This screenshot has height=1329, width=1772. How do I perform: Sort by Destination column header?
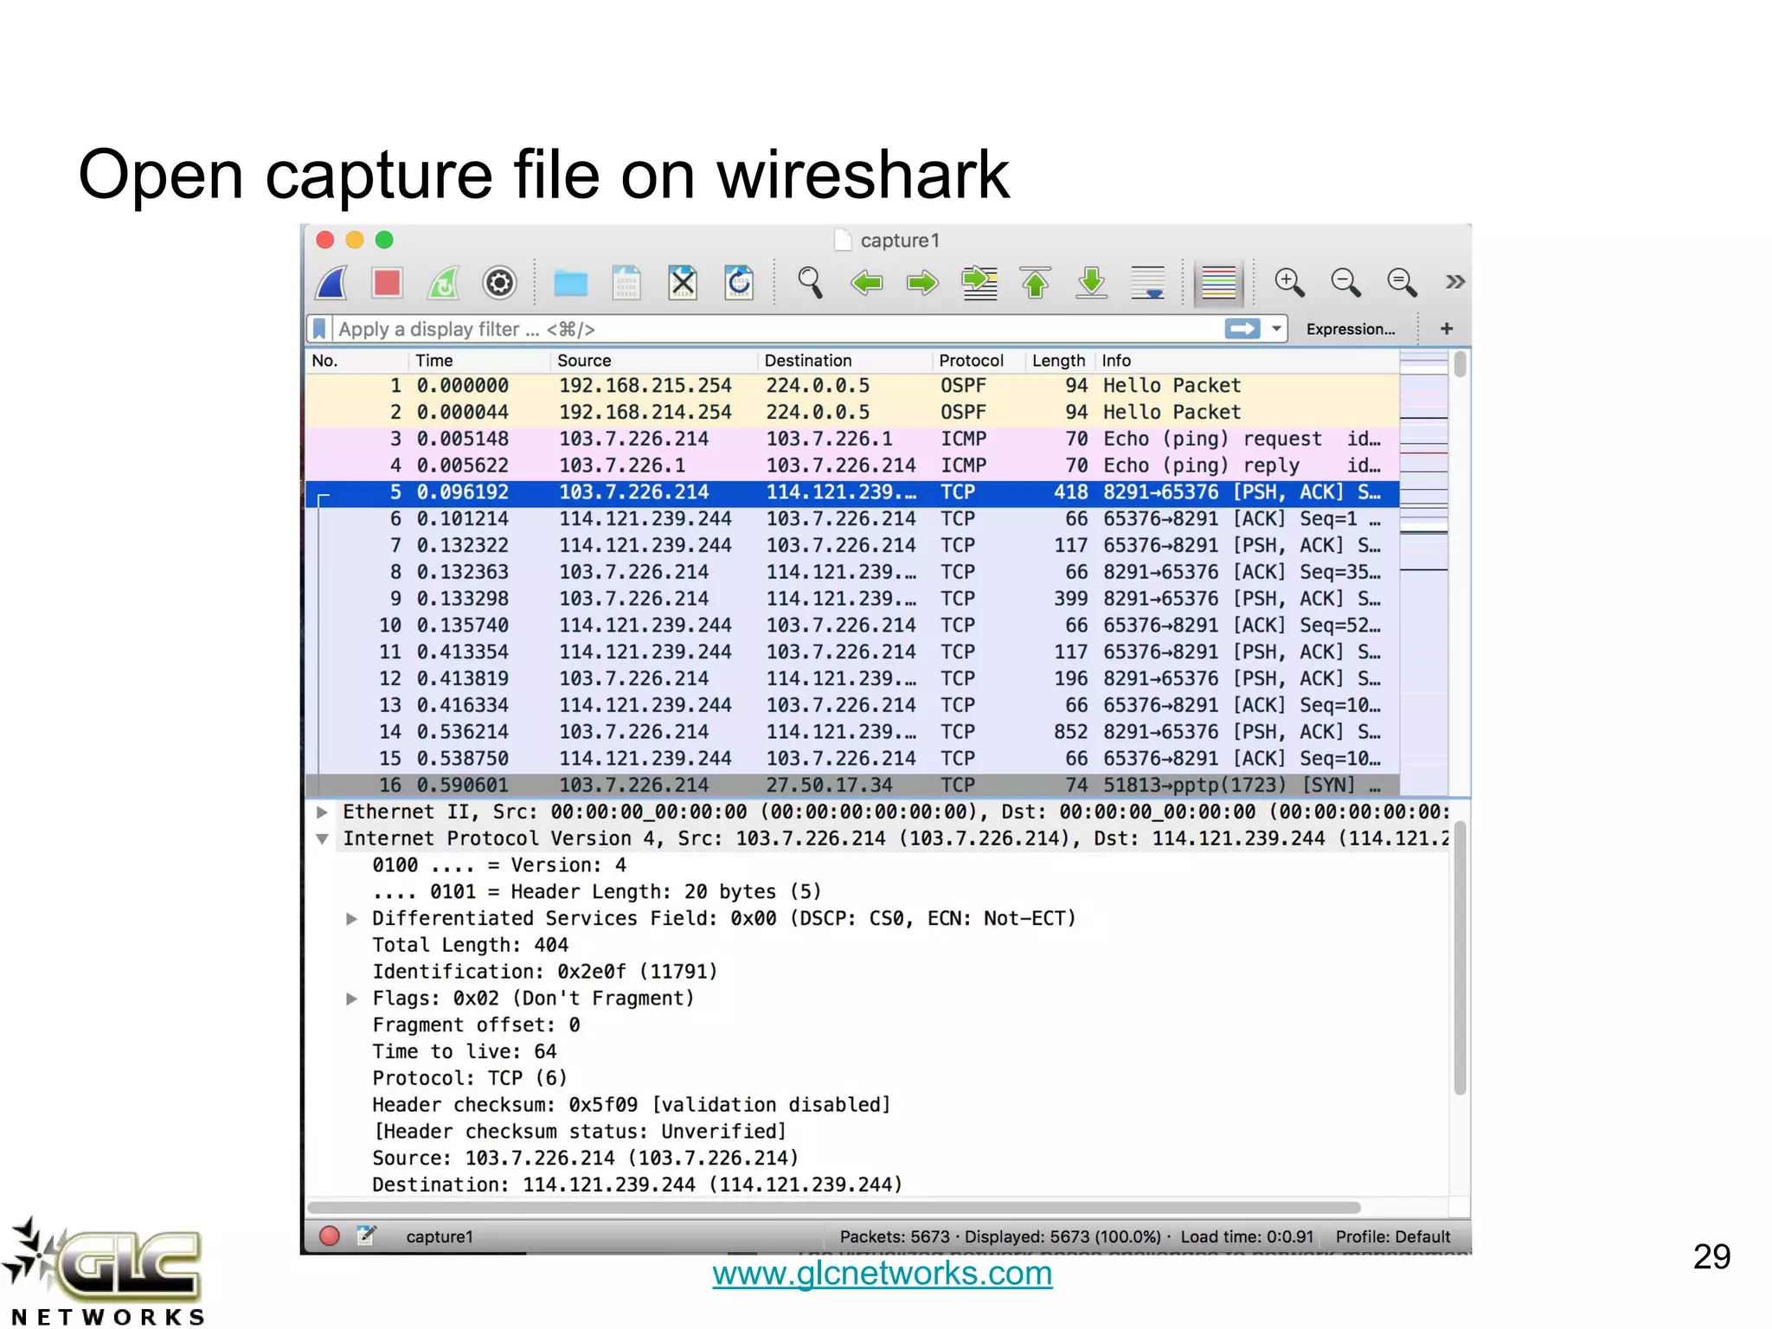pos(845,361)
